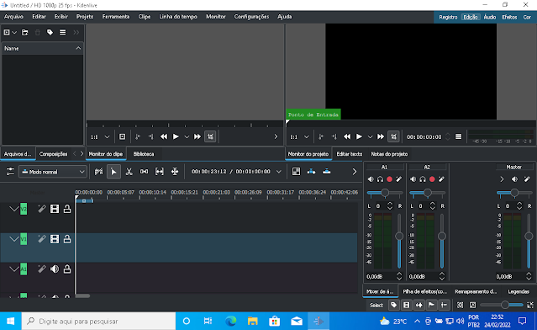Screen dimensions: 537x330
Task: Select the Razor (cut) tool
Action: click(x=129, y=172)
